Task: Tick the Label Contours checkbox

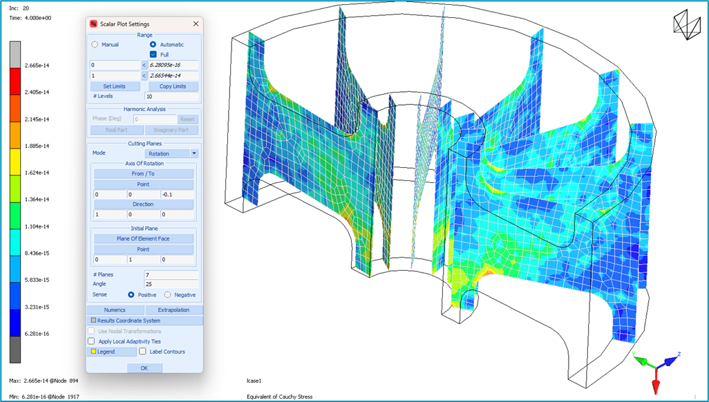Action: [x=143, y=352]
